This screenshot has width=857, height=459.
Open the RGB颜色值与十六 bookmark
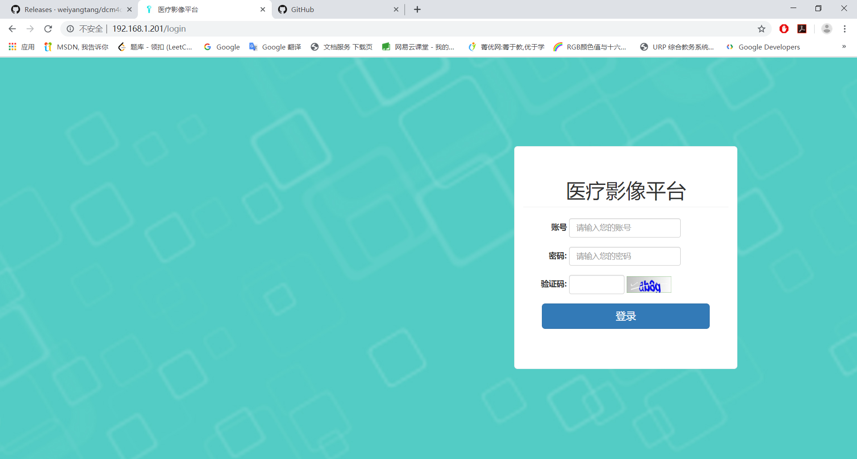click(x=590, y=47)
